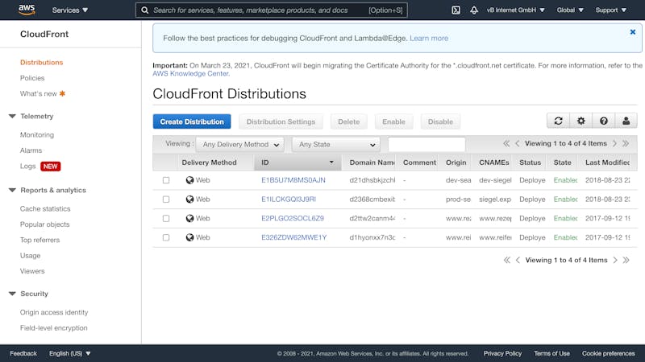Viewport: 645px width, 362px height.
Task: Sort table by ID column
Action: click(298, 162)
